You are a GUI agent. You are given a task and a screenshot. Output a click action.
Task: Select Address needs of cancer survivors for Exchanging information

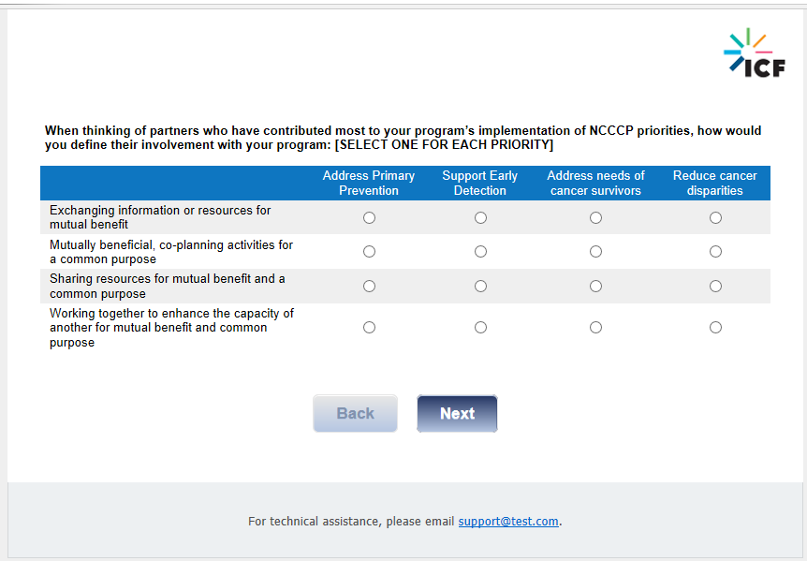click(595, 217)
